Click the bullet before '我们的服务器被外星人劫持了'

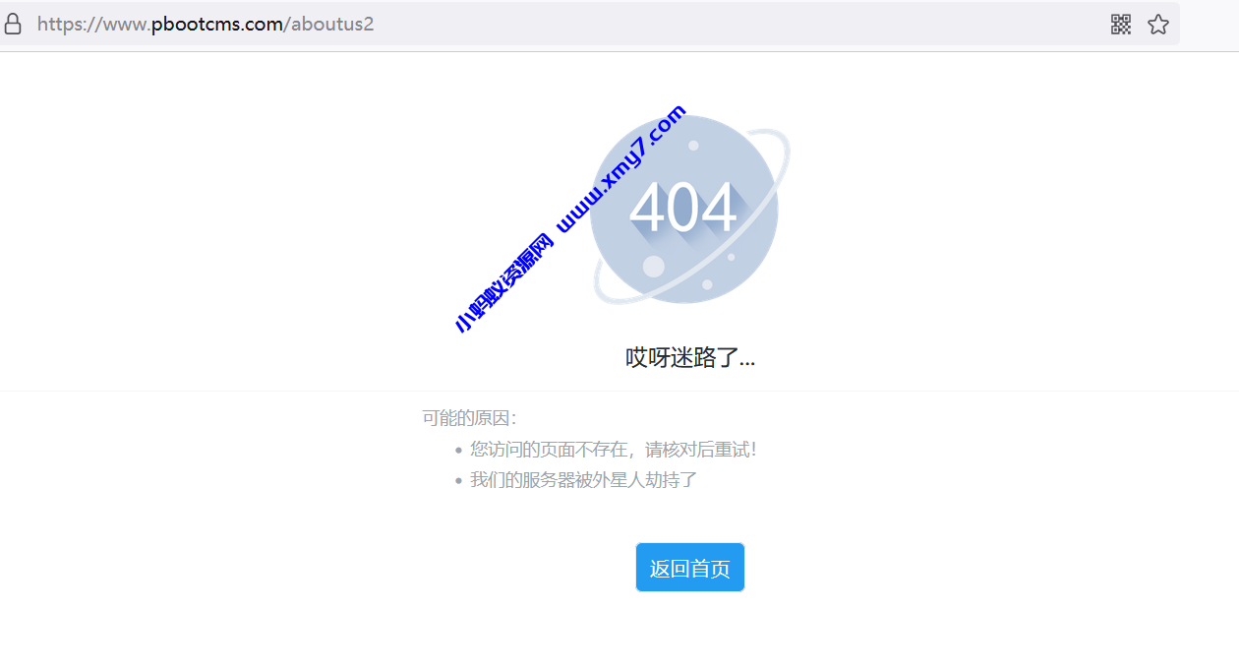coord(457,479)
